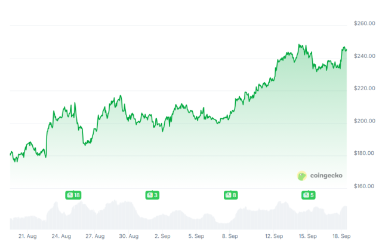Click the CoinGecko gecko logo icon
The height and width of the screenshot is (245, 382).
coord(303,176)
